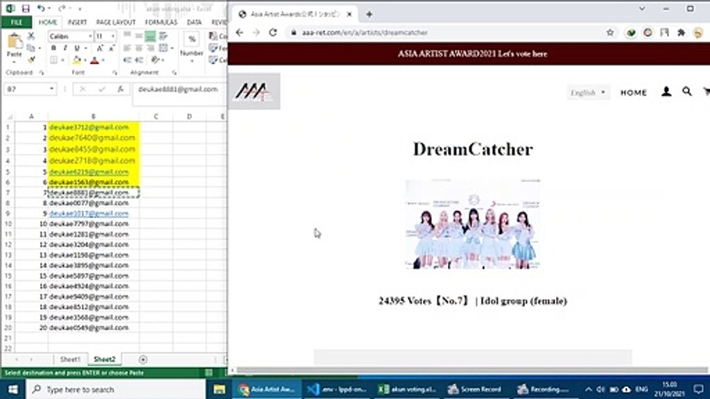Open the English language dropdown
The image size is (710, 399).
pyautogui.click(x=588, y=93)
